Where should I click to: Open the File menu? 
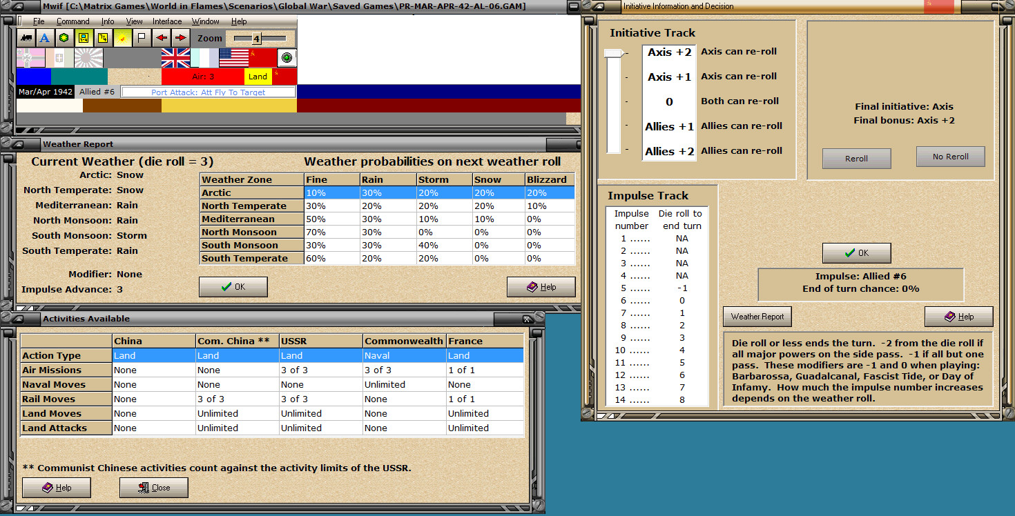pos(39,22)
